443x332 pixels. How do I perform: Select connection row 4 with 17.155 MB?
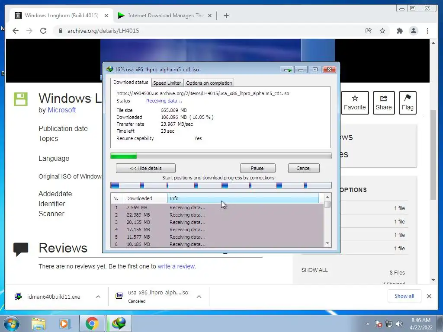click(x=217, y=230)
